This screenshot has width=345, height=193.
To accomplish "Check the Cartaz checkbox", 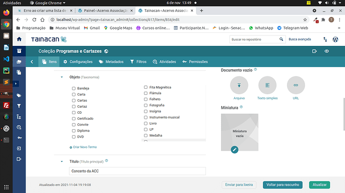I will [73, 107].
